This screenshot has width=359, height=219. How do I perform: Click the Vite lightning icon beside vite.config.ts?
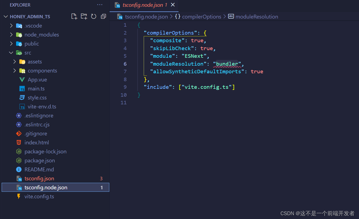pos(19,196)
